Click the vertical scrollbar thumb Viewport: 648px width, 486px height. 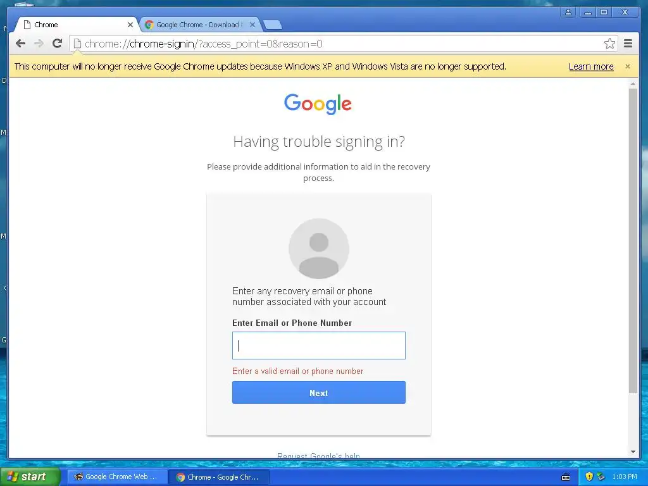[x=633, y=240]
